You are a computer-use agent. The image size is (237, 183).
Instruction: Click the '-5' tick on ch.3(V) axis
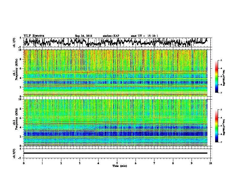pyautogui.click(x=20, y=158)
